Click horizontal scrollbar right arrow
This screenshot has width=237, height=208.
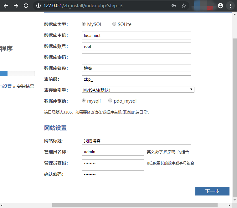[x=229, y=205]
